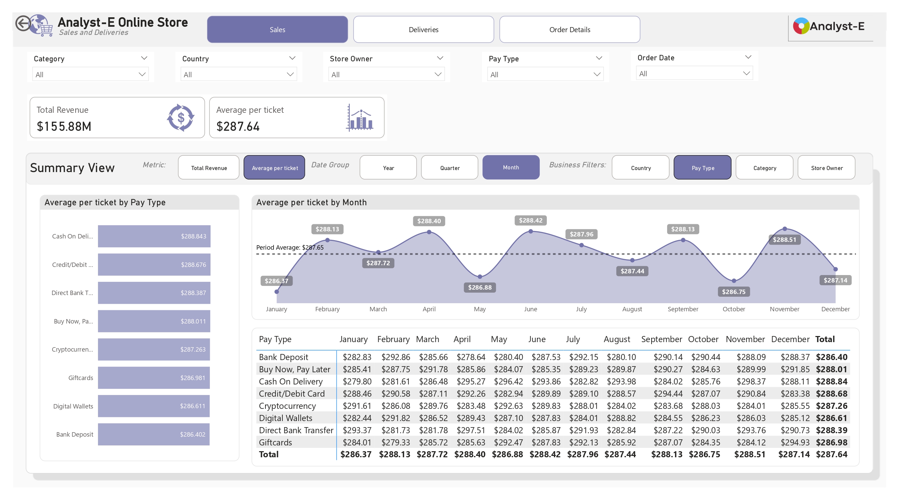The width and height of the screenshot is (899, 502).
Task: Open the Order Details tab
Action: 570,29
